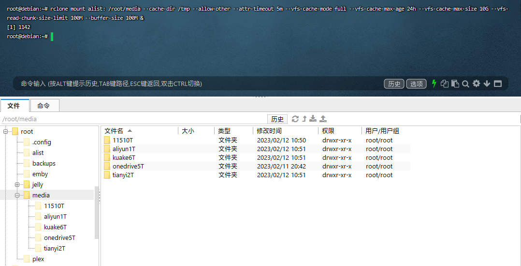Click the fullscreen window icon in terminal toolbar
The image size is (521, 266).
(x=498, y=84)
